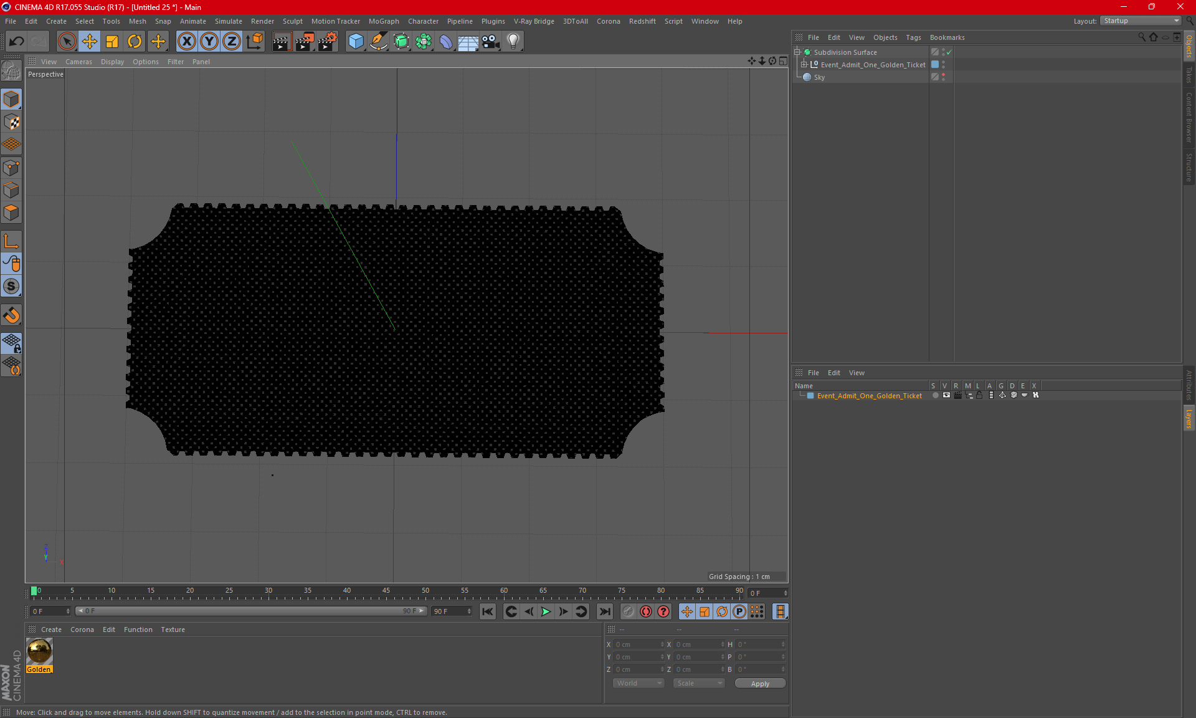Collapse the Subdivision Surface tree node
The image size is (1196, 718).
click(x=797, y=52)
